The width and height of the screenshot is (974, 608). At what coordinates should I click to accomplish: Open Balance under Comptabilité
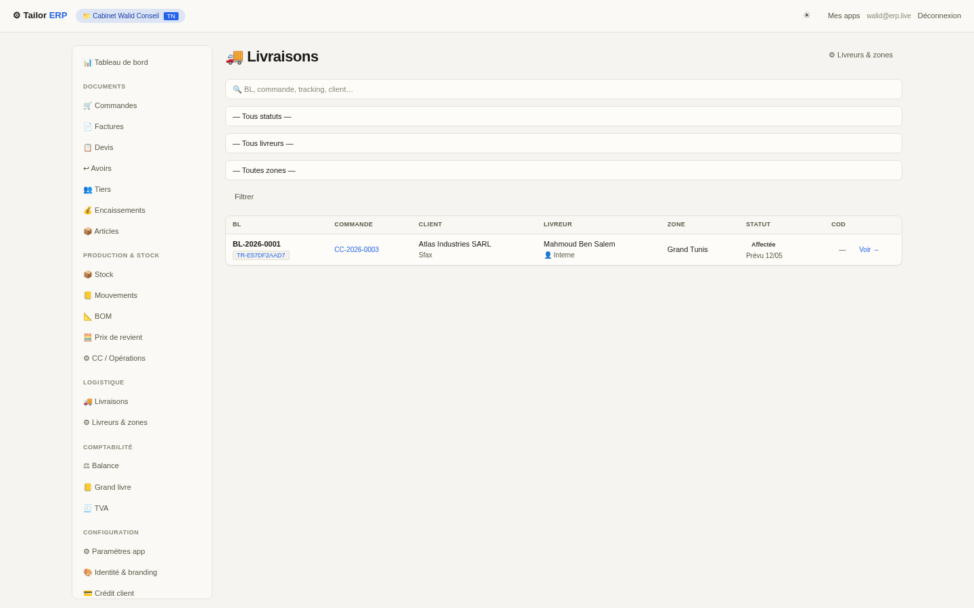click(x=142, y=465)
